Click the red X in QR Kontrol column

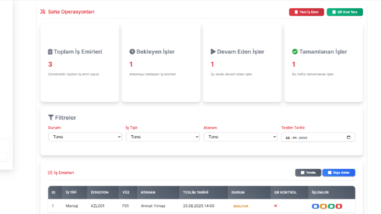pos(275,206)
